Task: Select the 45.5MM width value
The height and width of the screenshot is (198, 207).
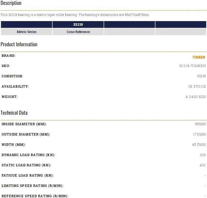Action: pyautogui.click(x=199, y=145)
